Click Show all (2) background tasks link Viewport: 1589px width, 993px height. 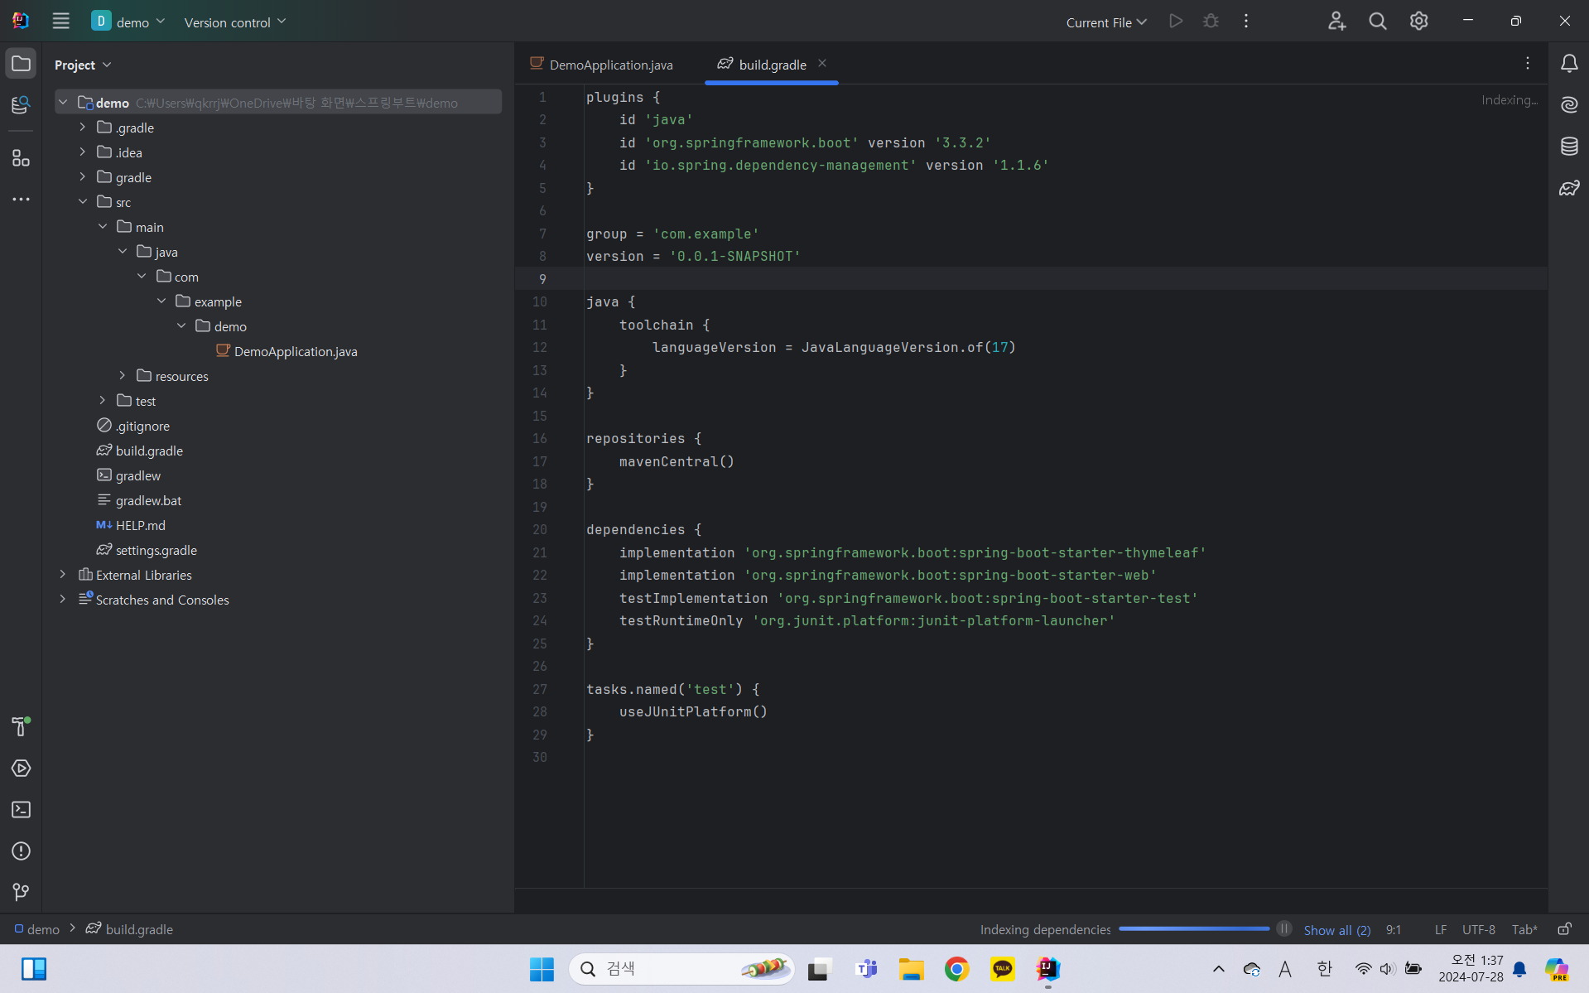pos(1336,930)
